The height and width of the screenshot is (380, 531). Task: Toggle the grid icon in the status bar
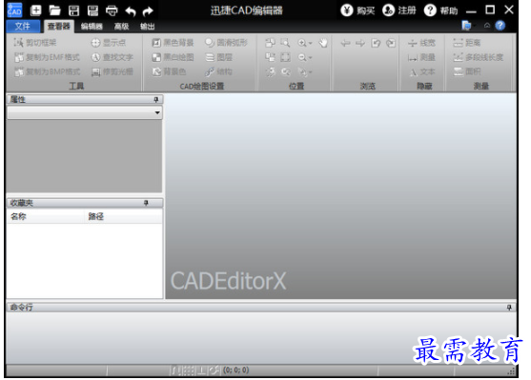(189, 370)
